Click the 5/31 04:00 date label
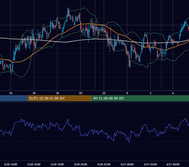This screenshot has width=189, height=167. point(173,164)
